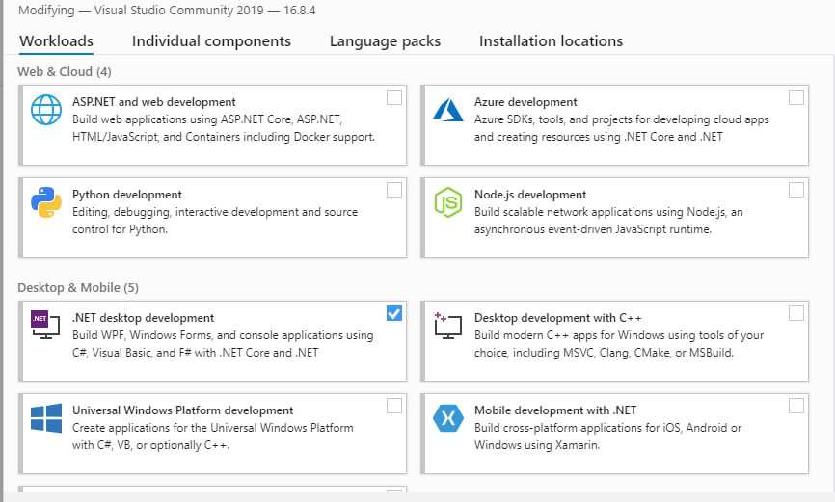Open the Individual components tab
835x502 pixels.
211,41
